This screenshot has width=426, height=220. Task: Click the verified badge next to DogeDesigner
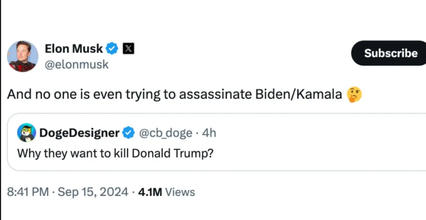tap(128, 132)
